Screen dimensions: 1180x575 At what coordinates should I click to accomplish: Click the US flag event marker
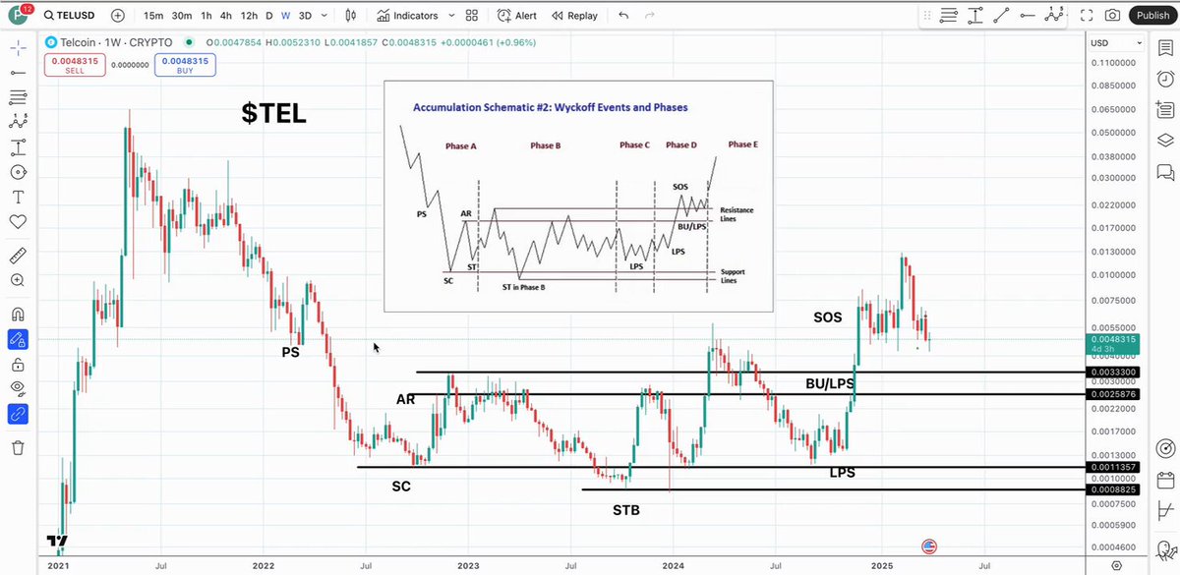point(929,546)
